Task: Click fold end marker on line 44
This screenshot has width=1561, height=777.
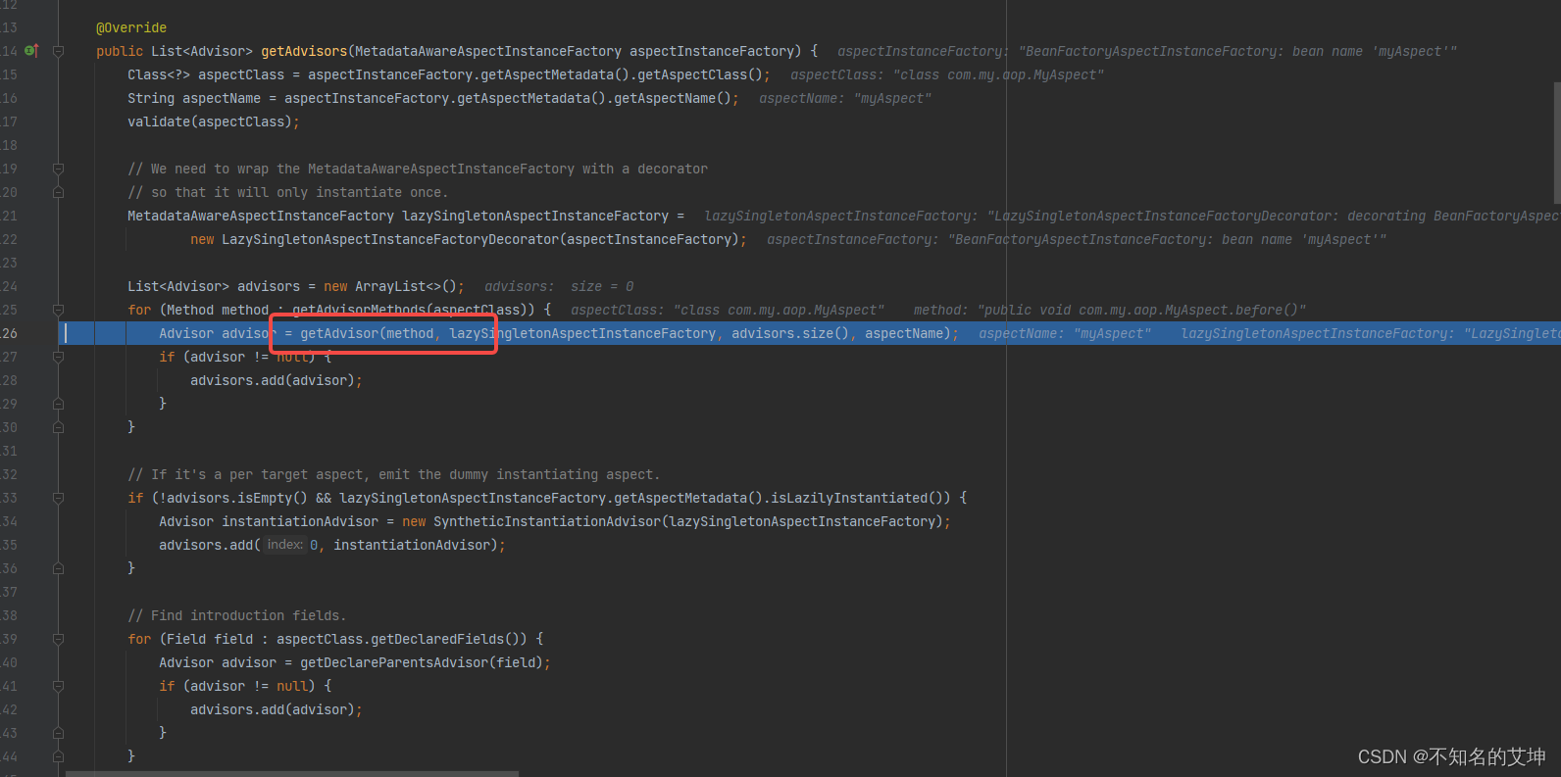Action: 58,756
